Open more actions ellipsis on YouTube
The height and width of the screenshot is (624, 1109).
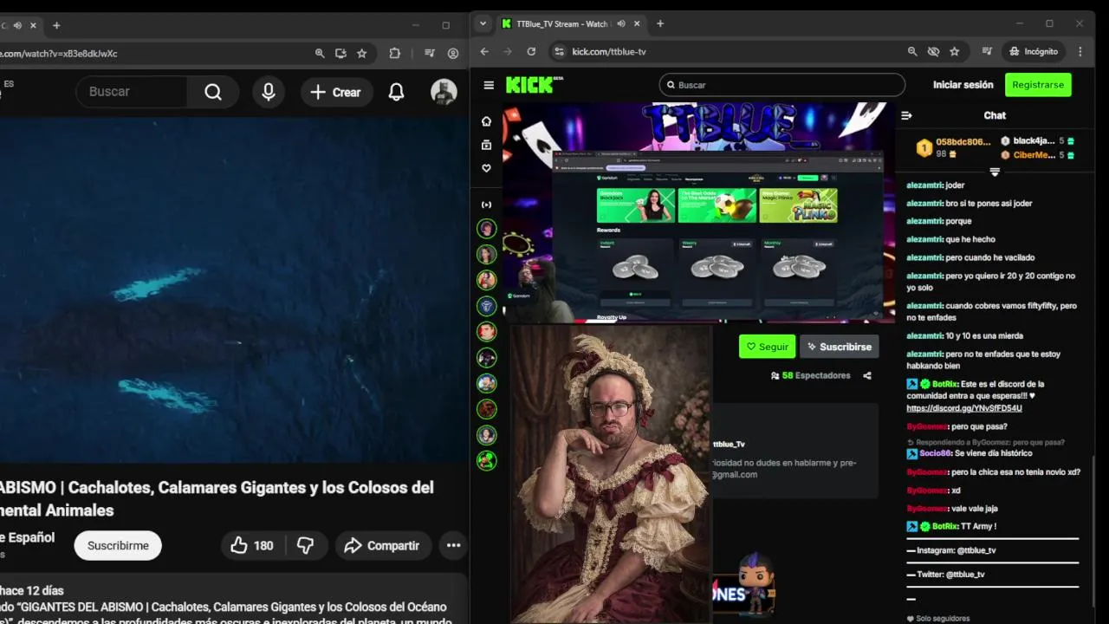coord(453,545)
